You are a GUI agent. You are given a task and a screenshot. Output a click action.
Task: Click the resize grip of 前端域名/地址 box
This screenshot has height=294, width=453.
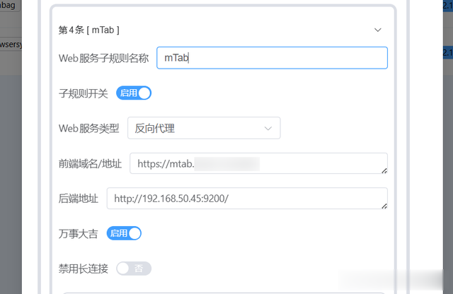coord(384,171)
